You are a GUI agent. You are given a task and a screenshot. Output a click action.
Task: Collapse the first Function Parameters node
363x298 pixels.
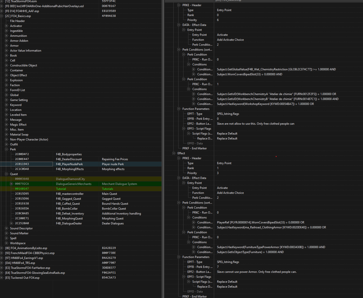[x=179, y=109]
